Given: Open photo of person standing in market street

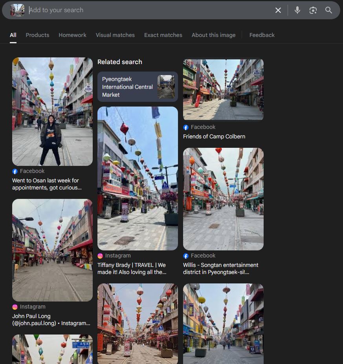Looking at the screenshot, I should point(52,112).
